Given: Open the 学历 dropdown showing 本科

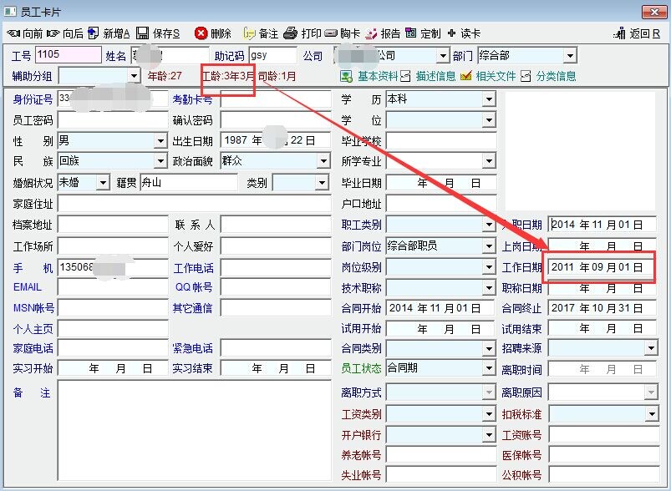Looking at the screenshot, I should click(x=489, y=99).
